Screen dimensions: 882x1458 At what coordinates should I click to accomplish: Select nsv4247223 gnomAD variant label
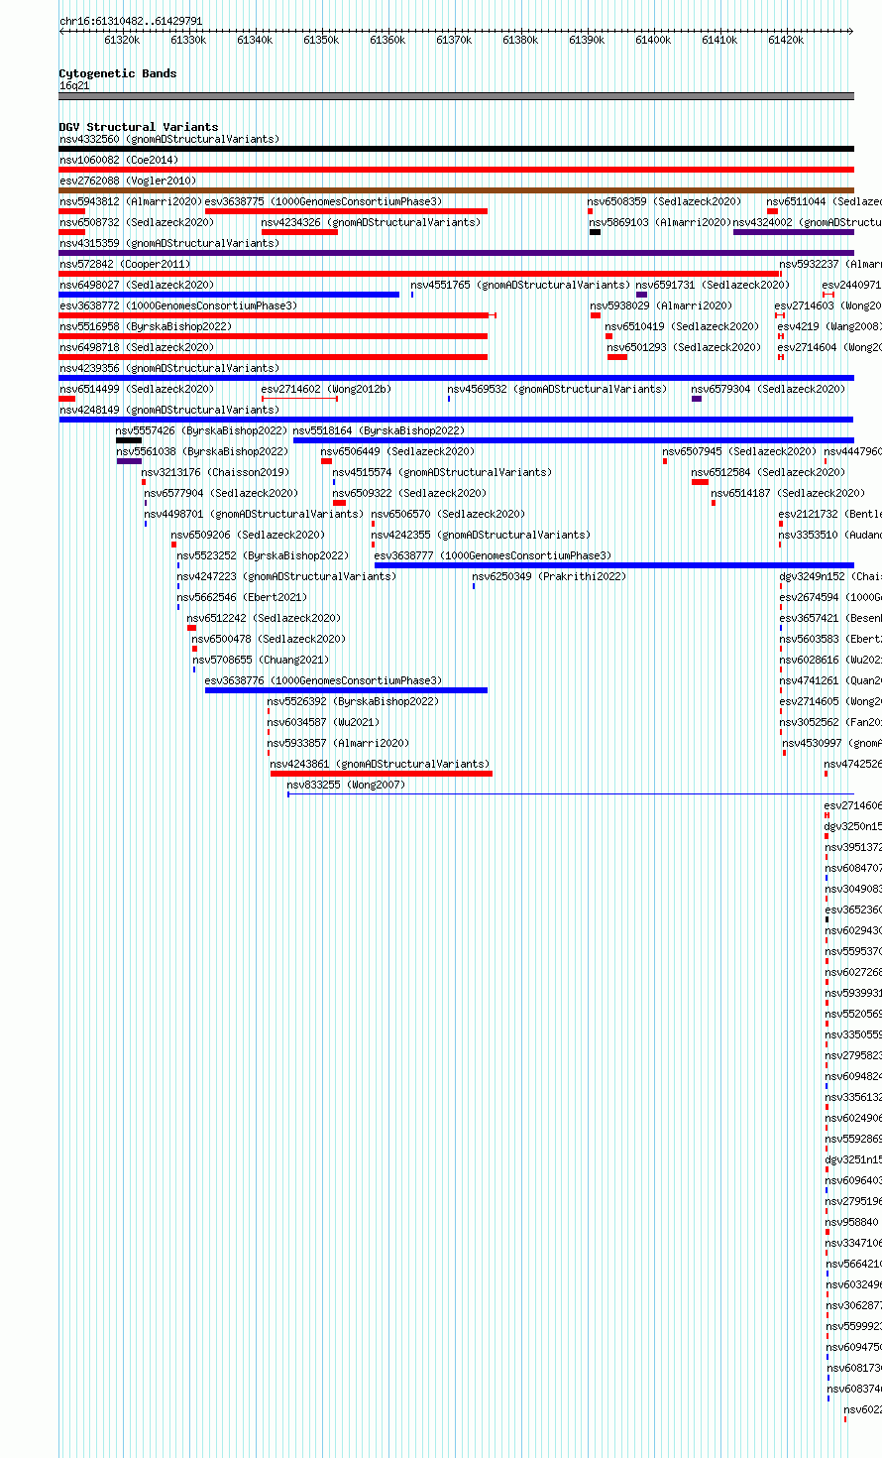point(286,576)
